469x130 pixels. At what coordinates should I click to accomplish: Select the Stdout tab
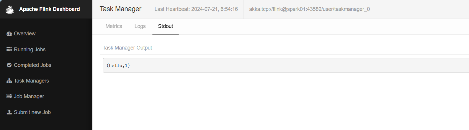(166, 26)
